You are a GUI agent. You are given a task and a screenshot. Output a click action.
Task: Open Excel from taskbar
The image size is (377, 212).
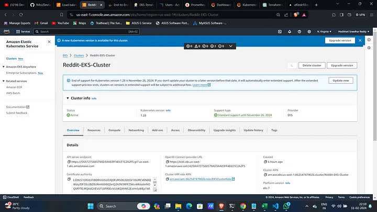[265, 206]
